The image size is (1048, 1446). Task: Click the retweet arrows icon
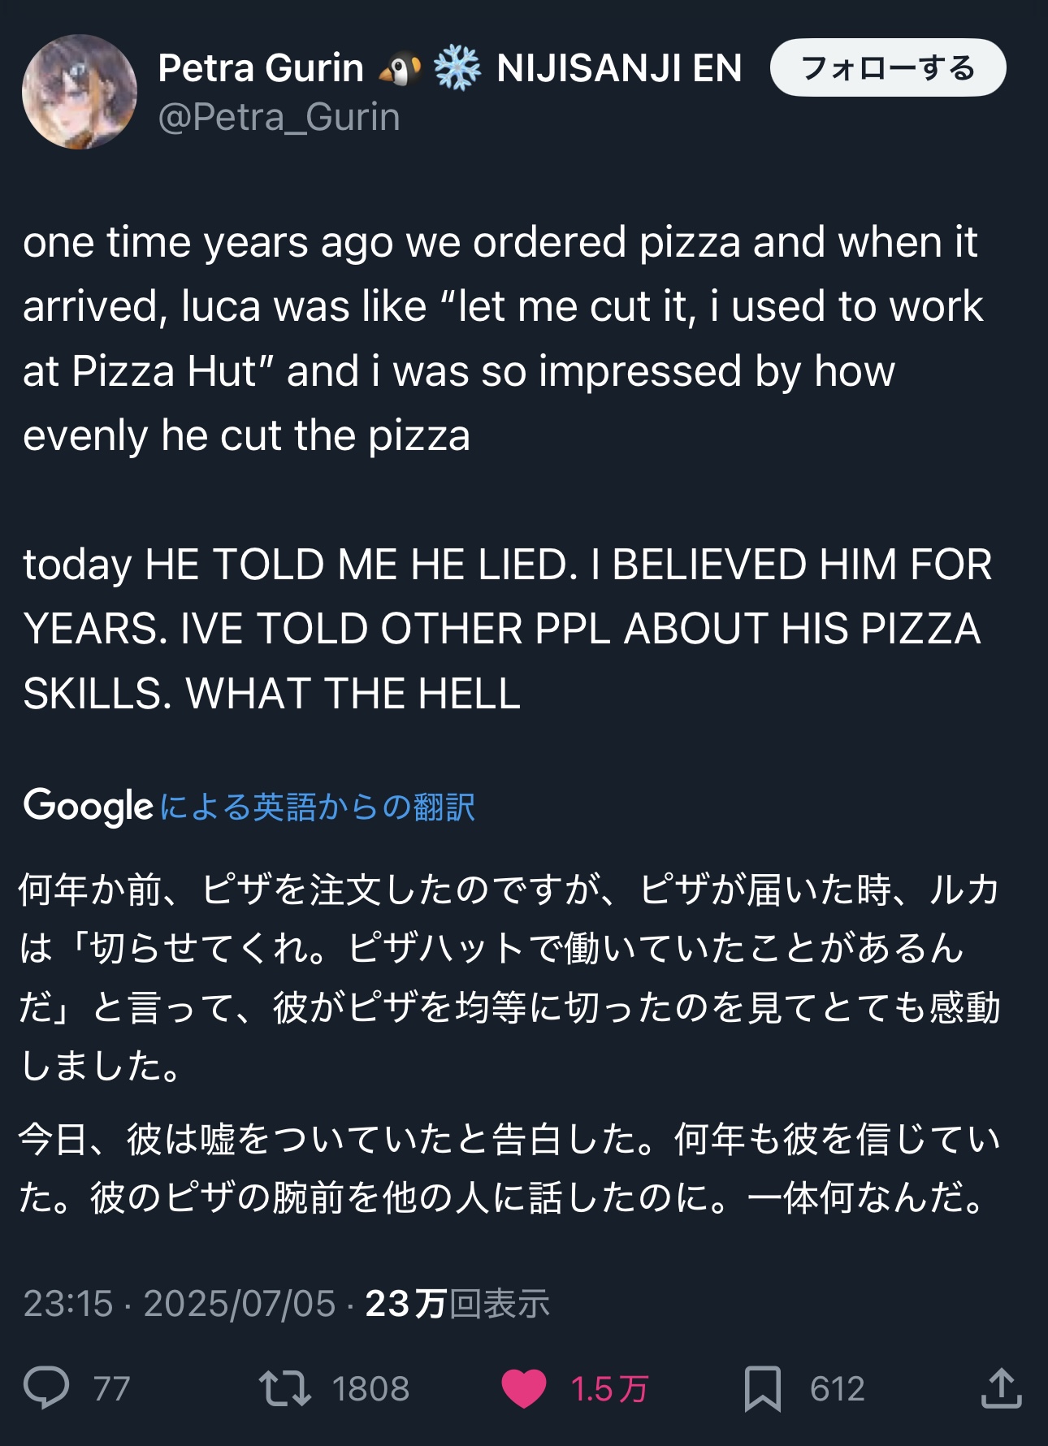[284, 1388]
